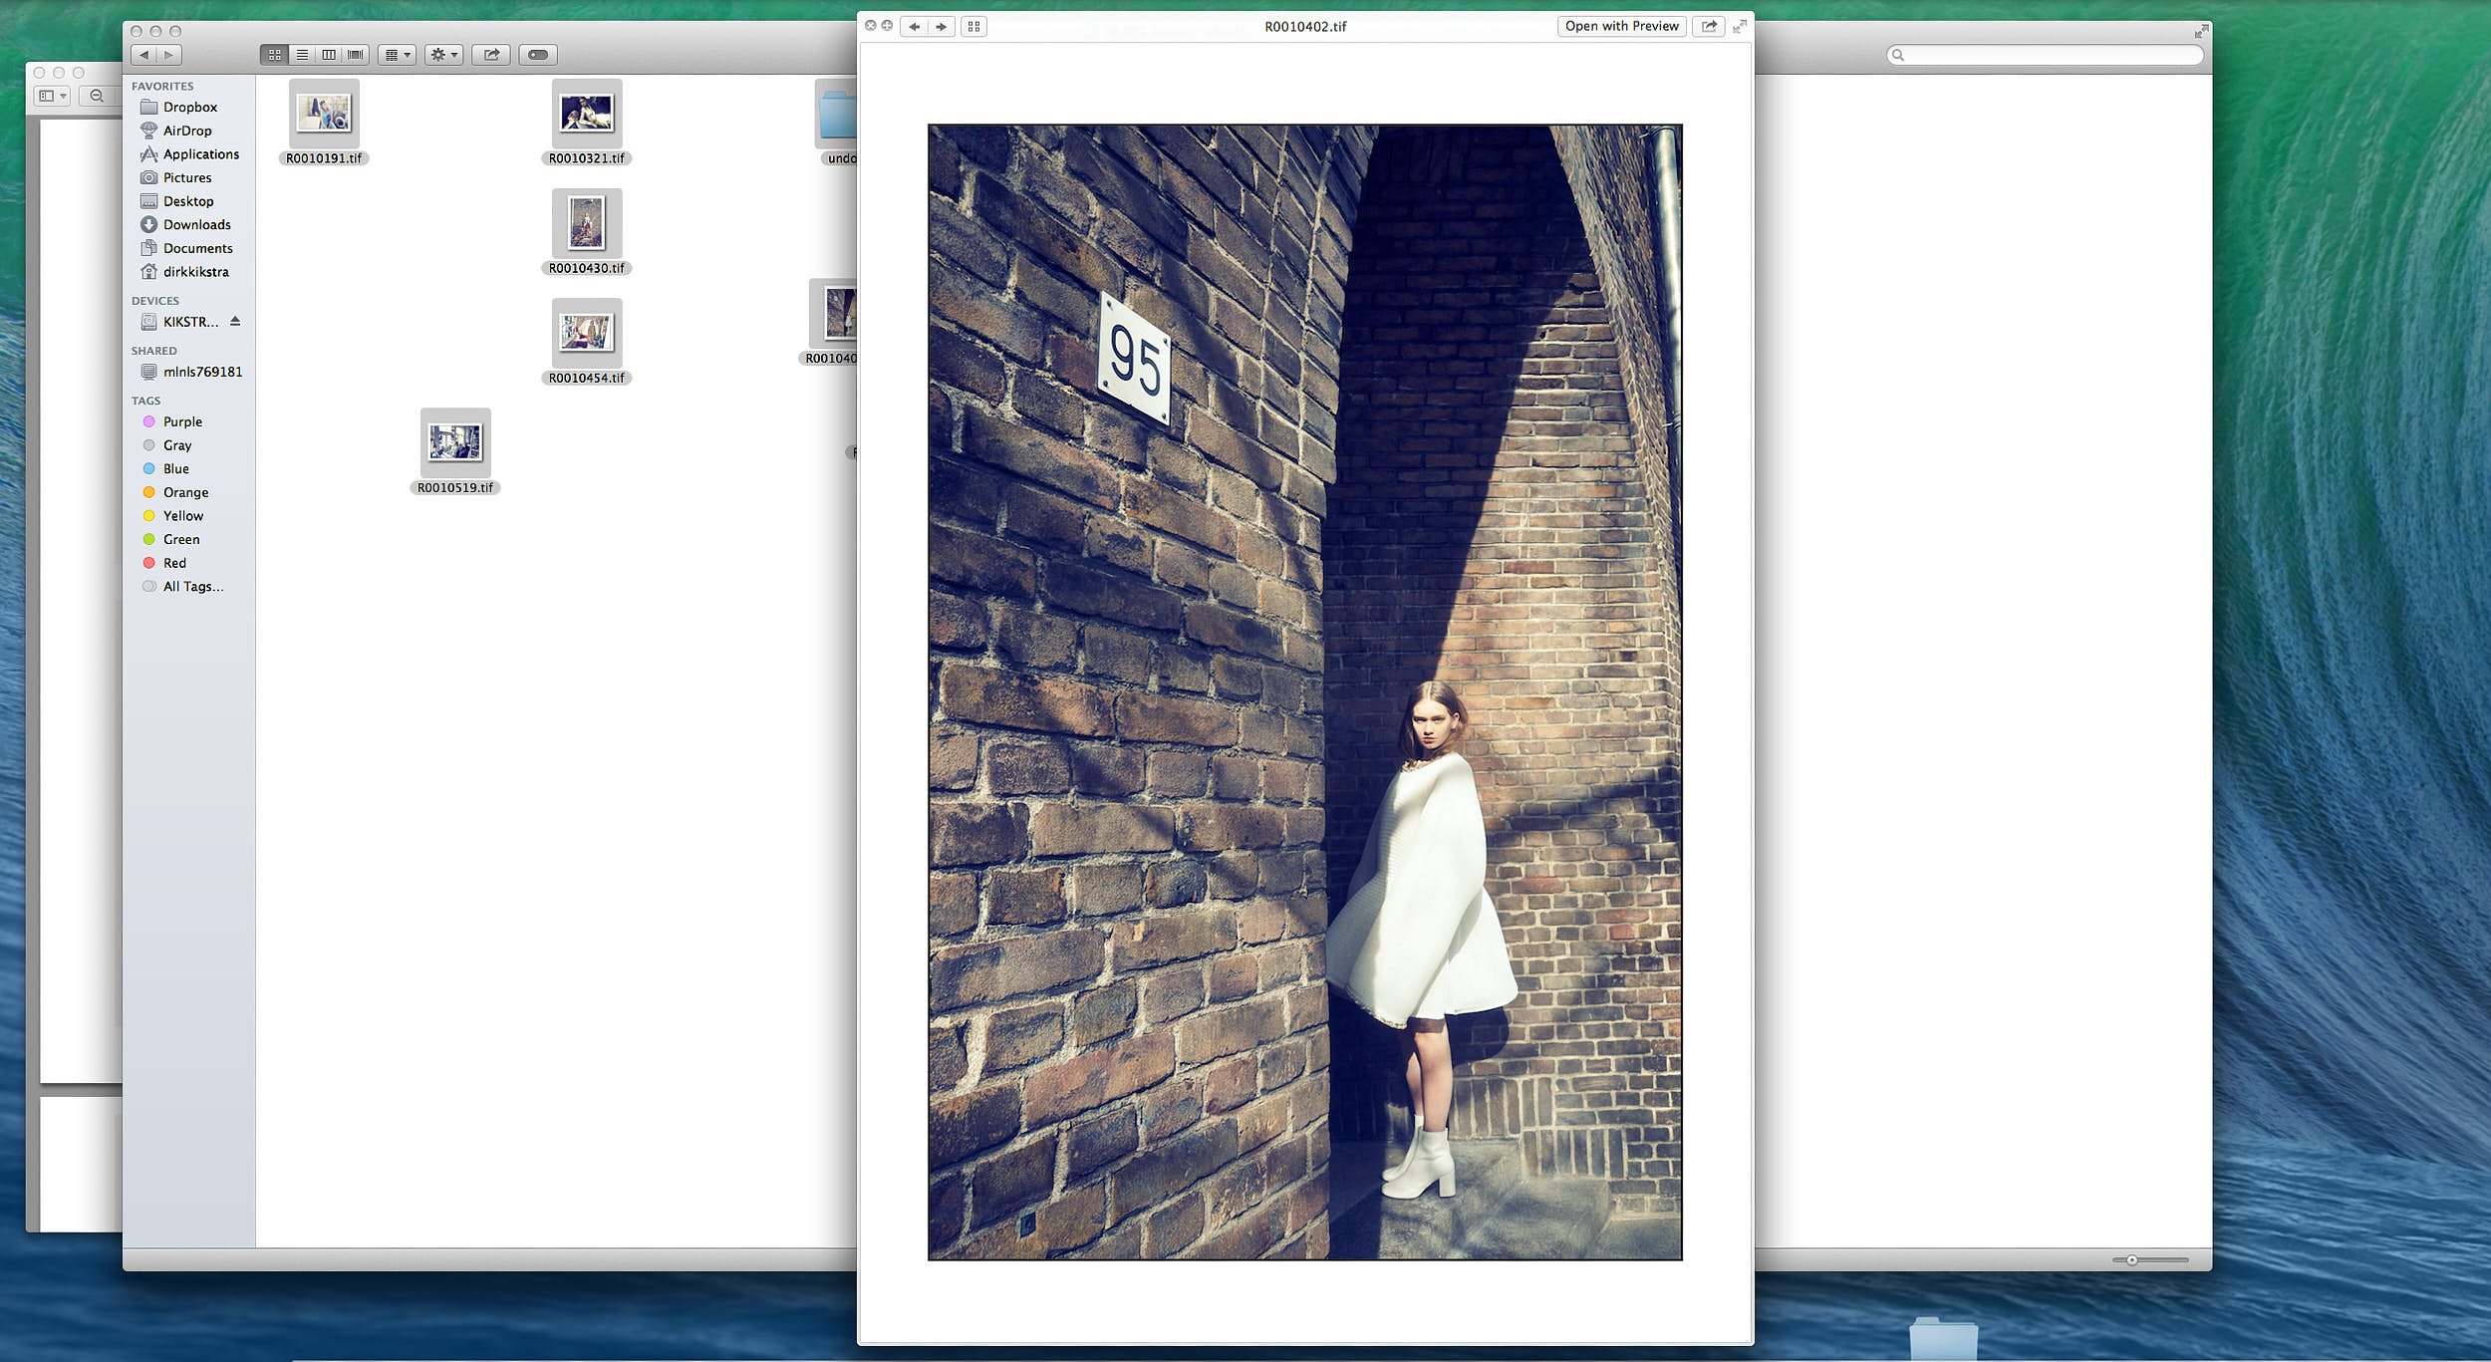Click Edit Tags toolbar button
This screenshot has height=1362, width=2491.
tap(538, 55)
